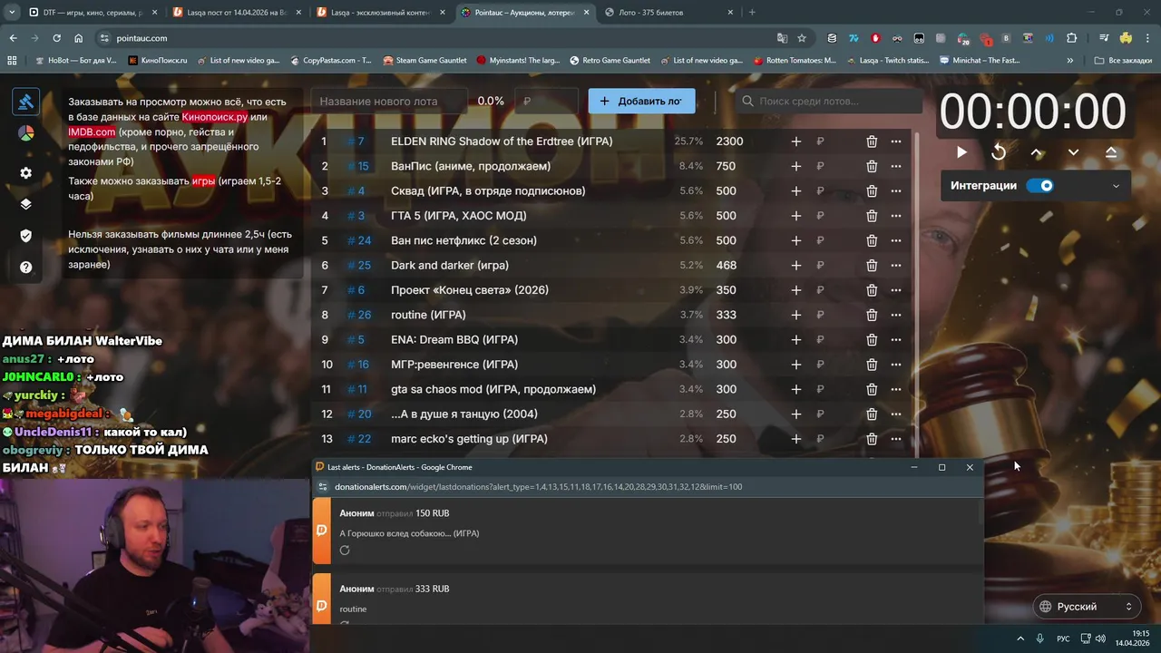This screenshot has width=1161, height=653.
Task: Add amount to gta sa chaos mod lot
Action: 795,389
